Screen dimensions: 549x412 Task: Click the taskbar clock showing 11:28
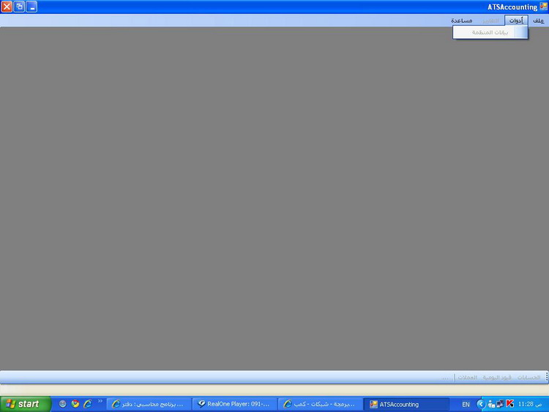(x=530, y=404)
